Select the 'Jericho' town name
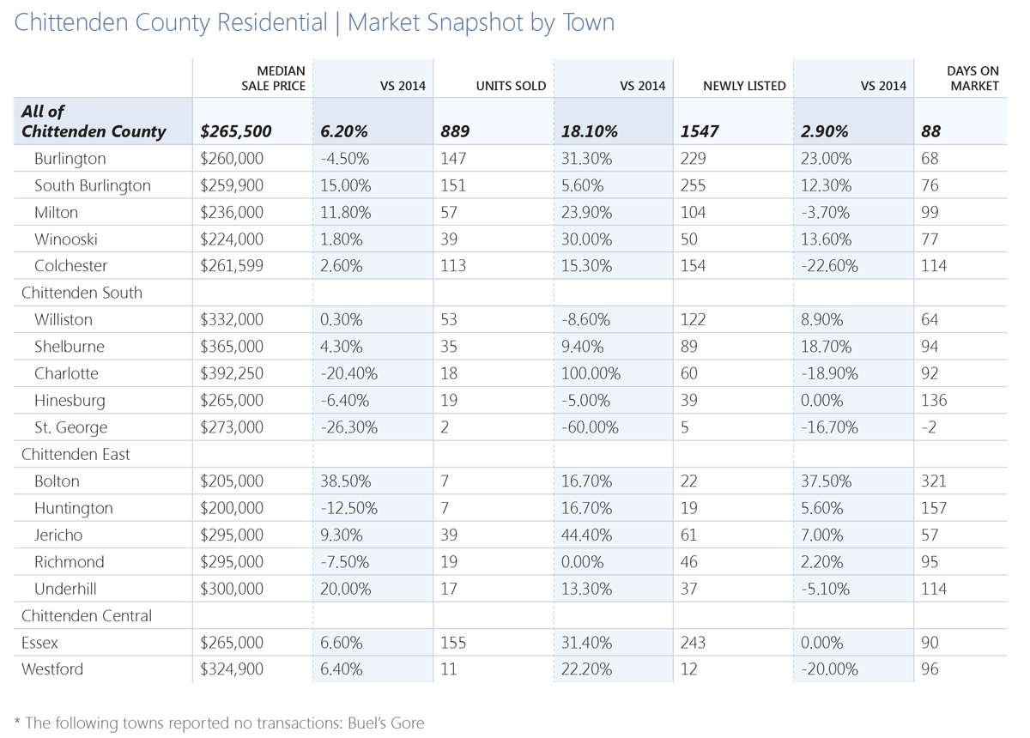 (x=59, y=535)
